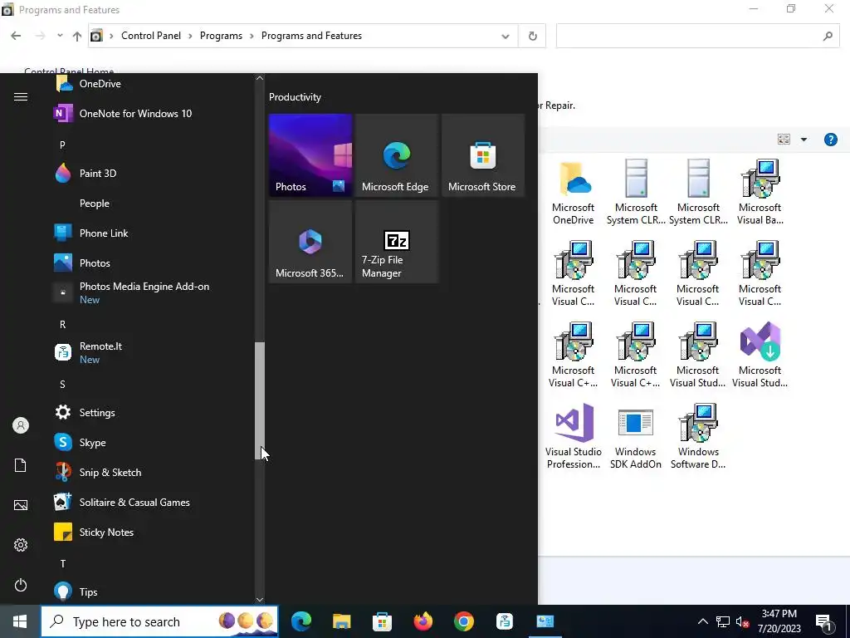Open view options dropdown arrow
Image resolution: width=850 pixels, height=638 pixels.
tap(804, 140)
